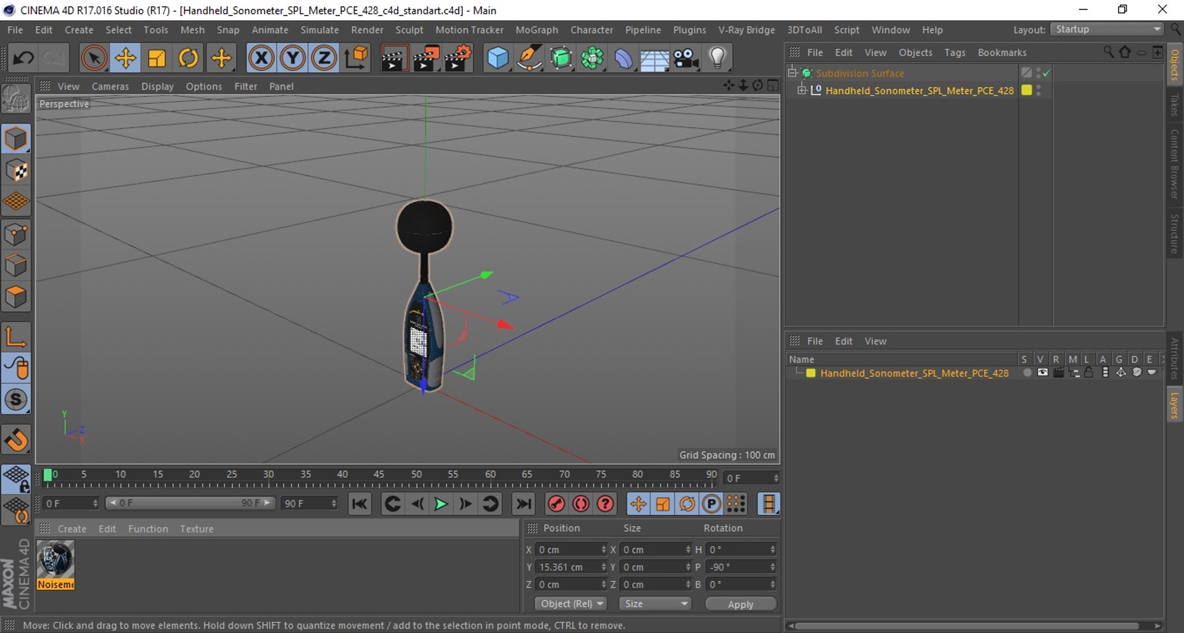This screenshot has width=1184, height=633.
Task: Toggle Z-axis lock
Action: tap(324, 58)
